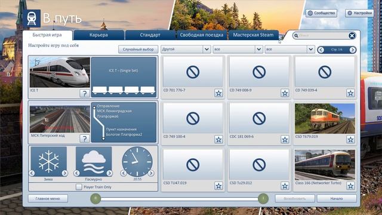Click the white slider track bar
The image size is (382, 215).
[x=179, y=199]
